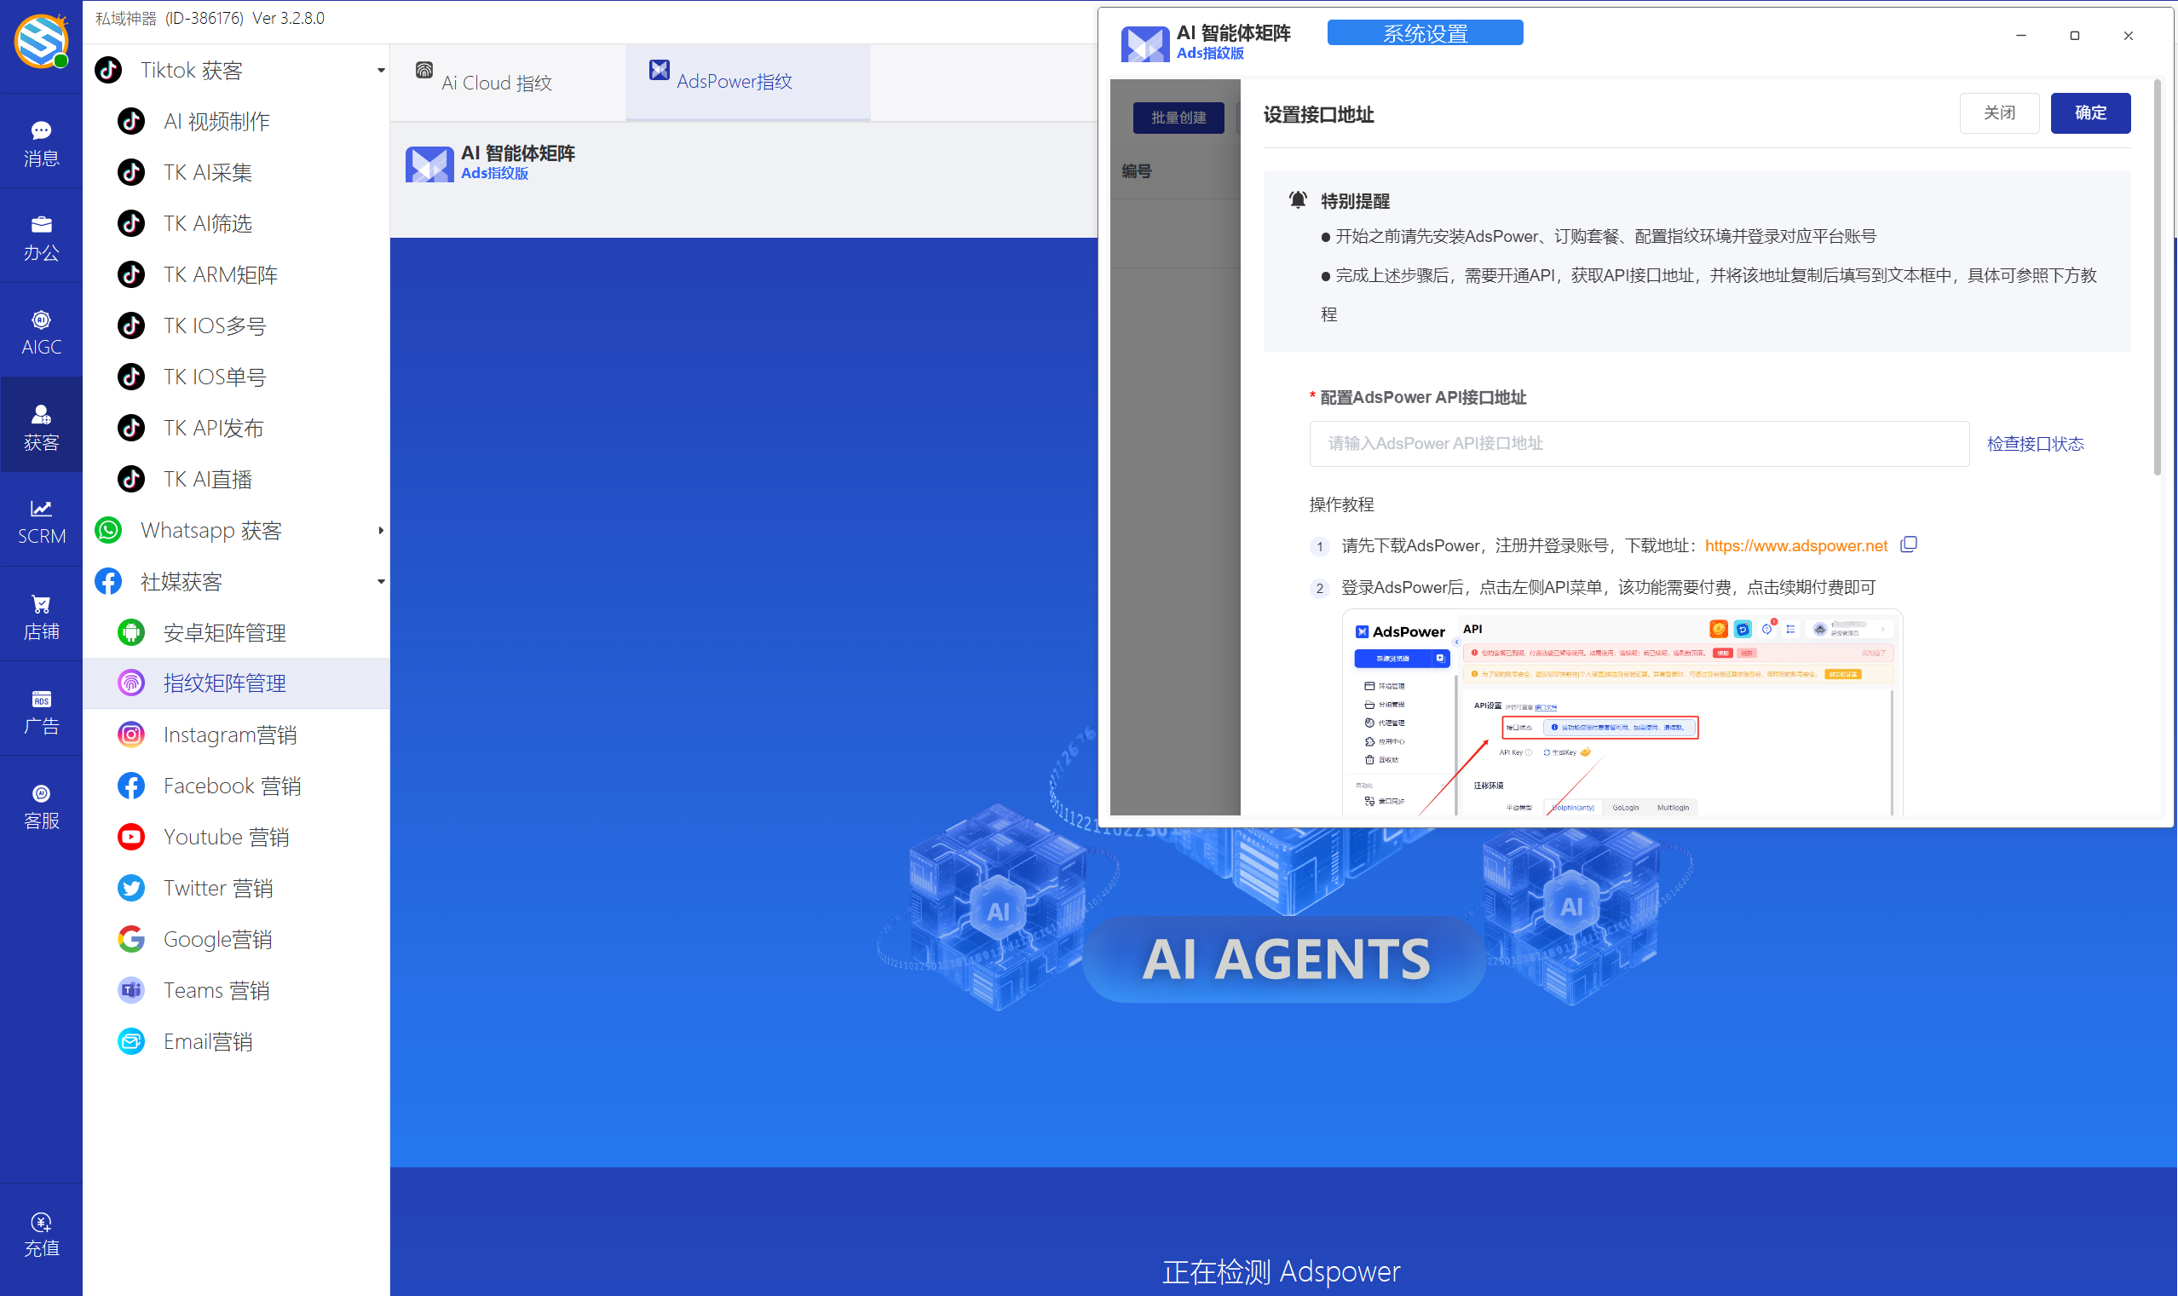Click the AdsPower API address input field
The image size is (2178, 1296).
(1639, 444)
